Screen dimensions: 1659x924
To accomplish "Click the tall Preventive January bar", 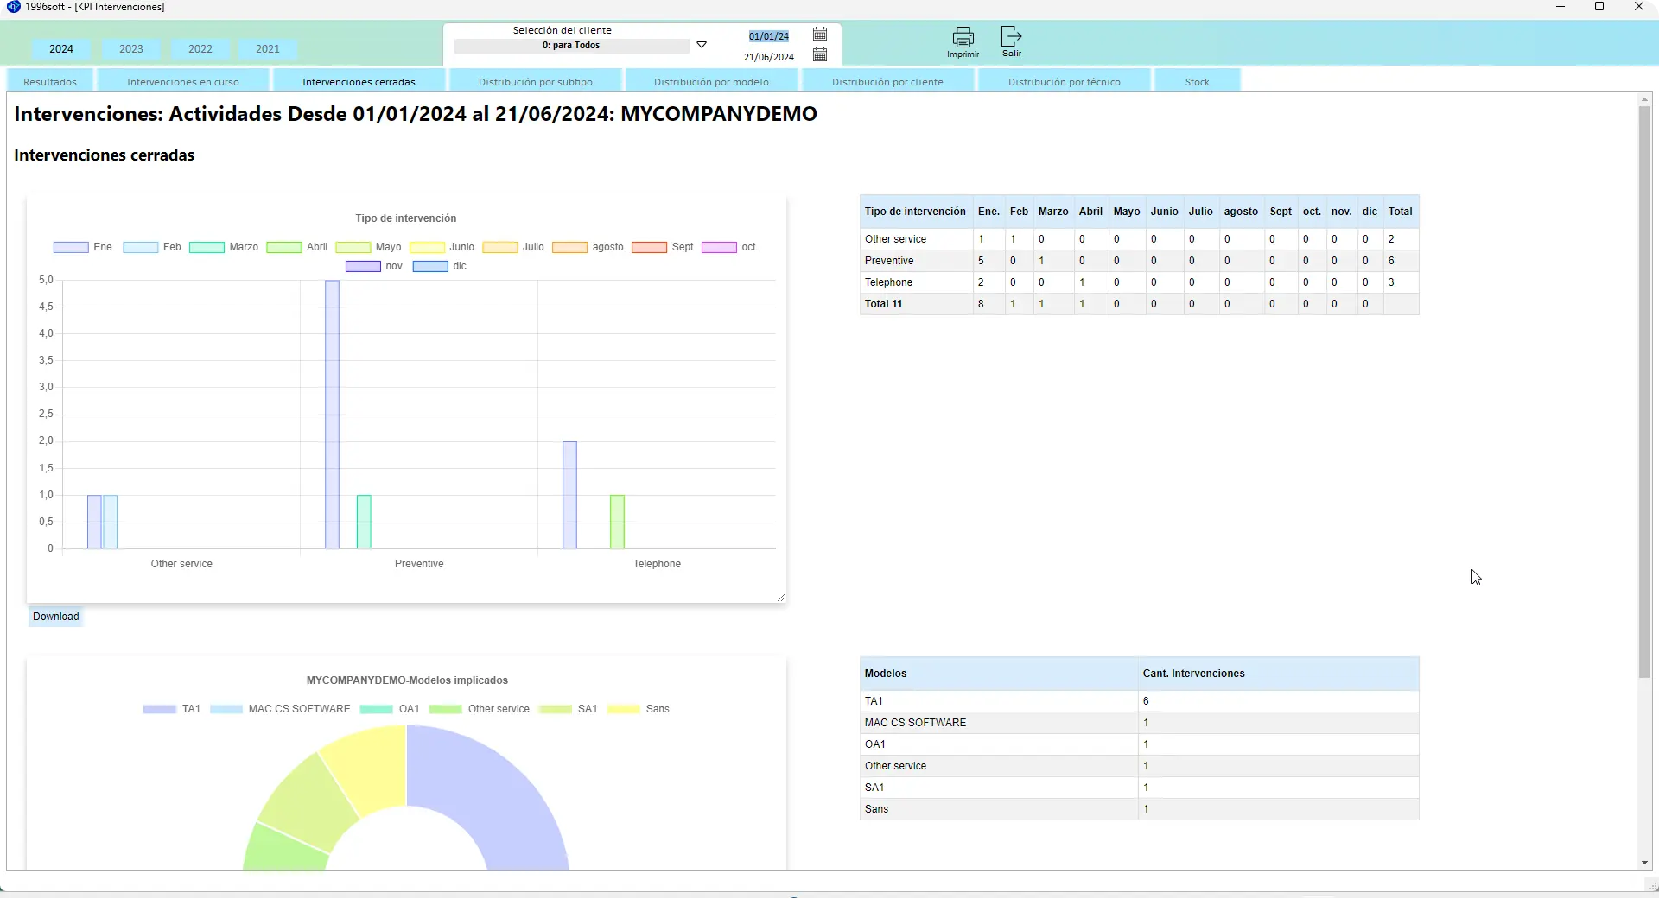I will 332,415.
